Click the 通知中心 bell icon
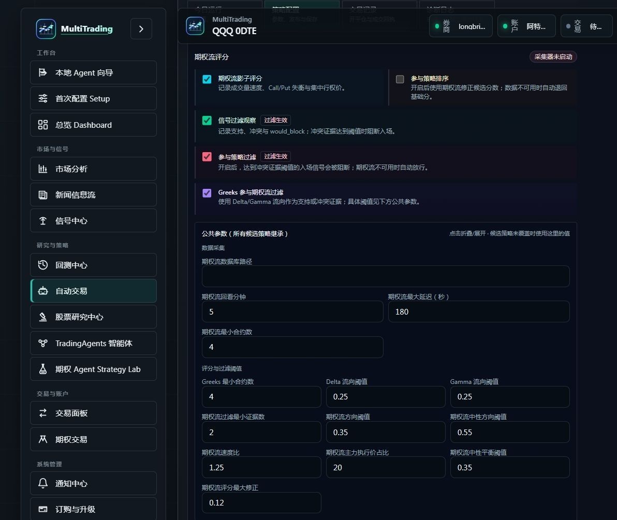The image size is (617, 520). pyautogui.click(x=42, y=483)
